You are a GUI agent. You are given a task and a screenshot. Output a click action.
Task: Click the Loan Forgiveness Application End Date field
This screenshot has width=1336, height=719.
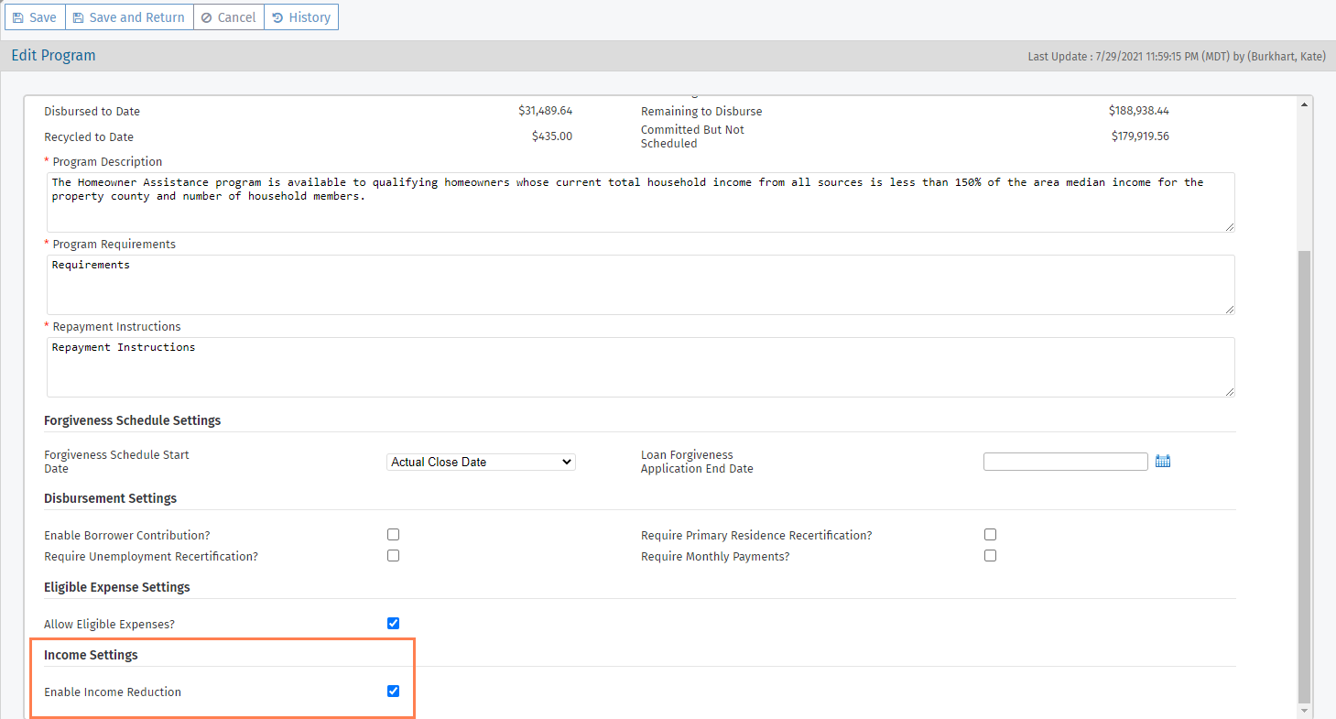point(1066,462)
